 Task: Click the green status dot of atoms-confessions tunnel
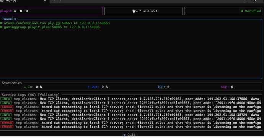(x=1, y=23)
